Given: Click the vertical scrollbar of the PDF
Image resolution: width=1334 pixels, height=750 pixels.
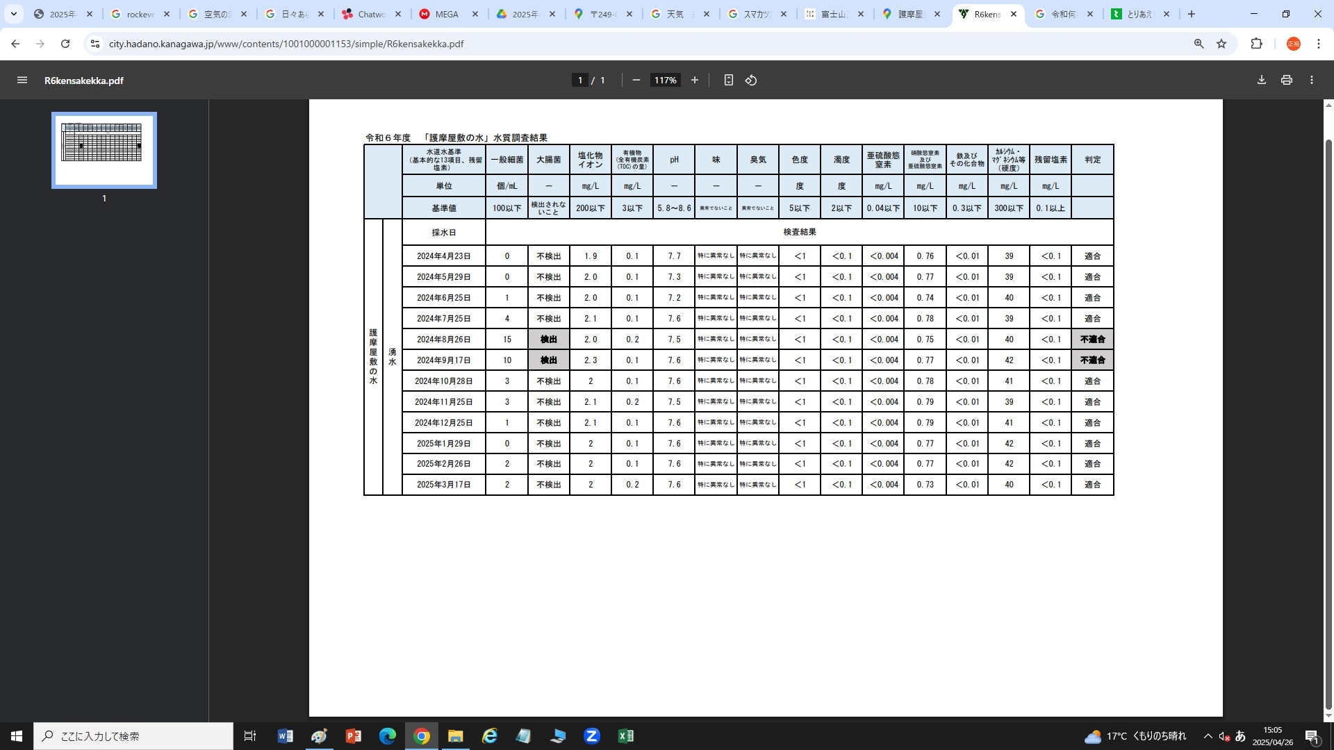Looking at the screenshot, I should [1328, 410].
